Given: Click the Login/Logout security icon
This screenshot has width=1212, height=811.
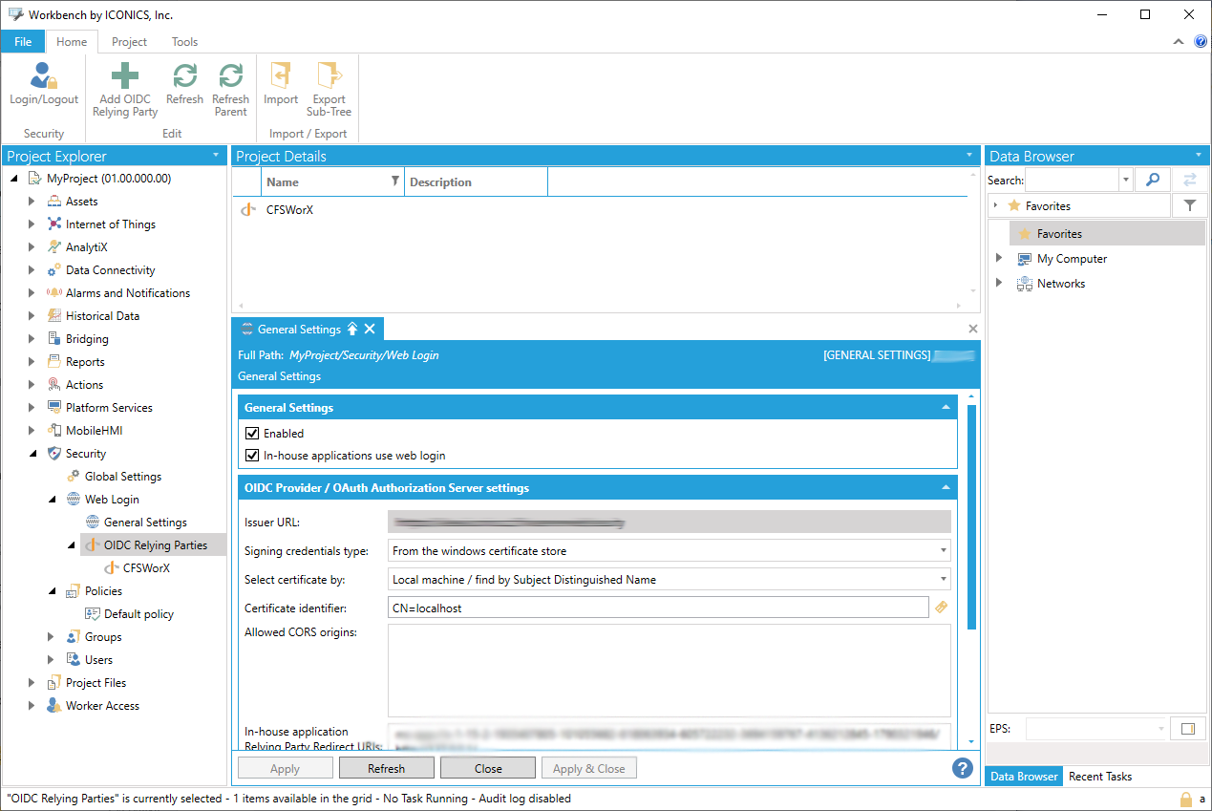Looking at the screenshot, I should pyautogui.click(x=44, y=77).
